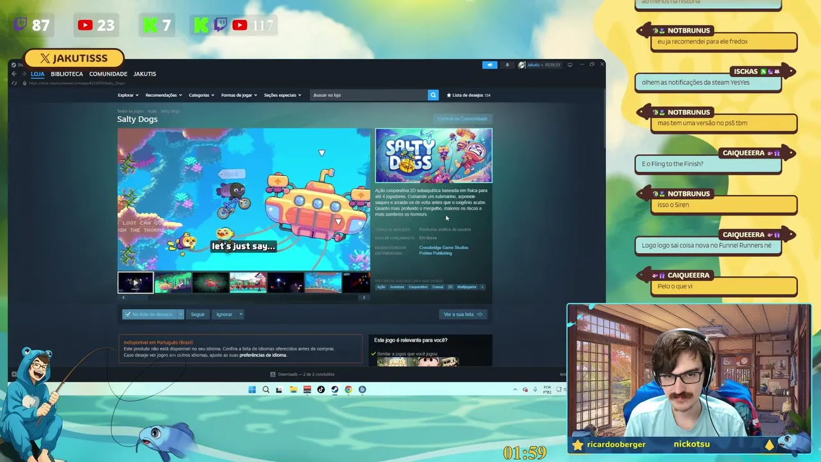Click the POR PTB2 language indicator
The height and width of the screenshot is (462, 821).
547,389
